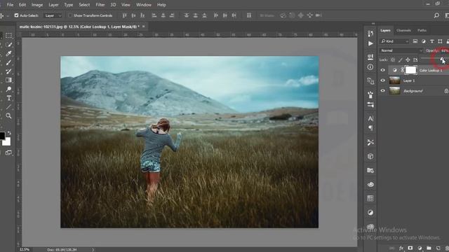This screenshot has height=252, width=449.
Task: Select the Rectangular Marquee tool
Action: pyautogui.click(x=8, y=36)
